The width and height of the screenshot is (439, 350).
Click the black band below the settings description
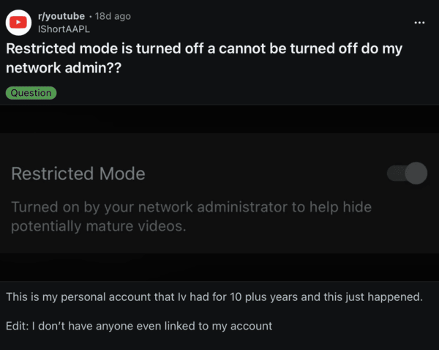pos(219,267)
